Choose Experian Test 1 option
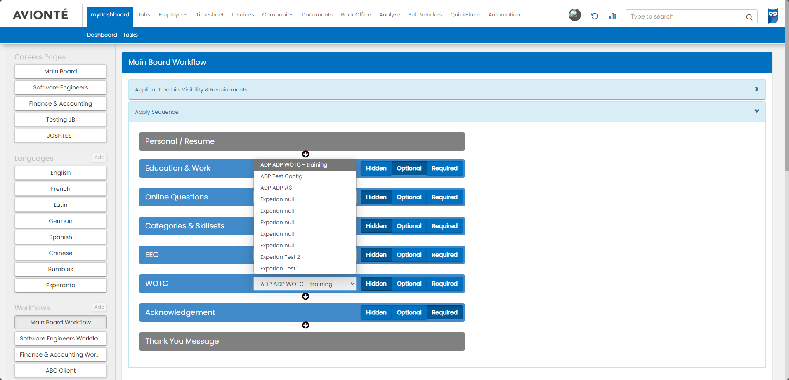The image size is (789, 380). (305, 268)
